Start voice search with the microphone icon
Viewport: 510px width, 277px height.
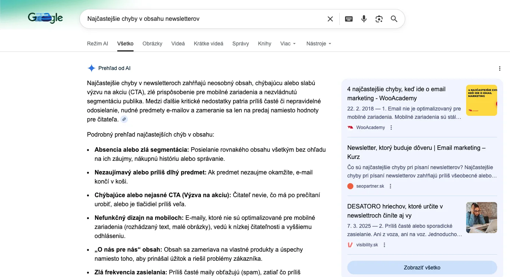[x=364, y=19]
